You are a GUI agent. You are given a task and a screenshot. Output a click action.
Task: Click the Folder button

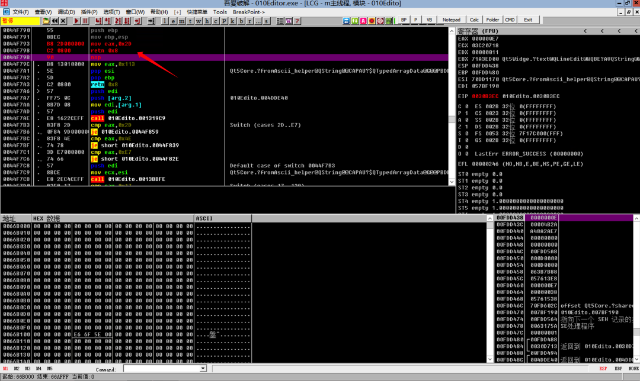click(492, 20)
